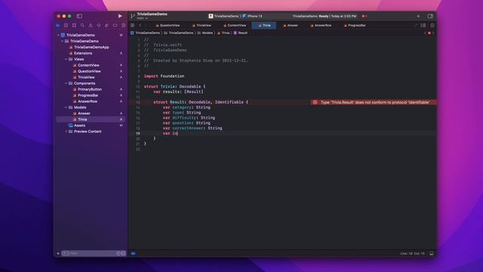Toggle the debug area blue icon

pos(134,254)
